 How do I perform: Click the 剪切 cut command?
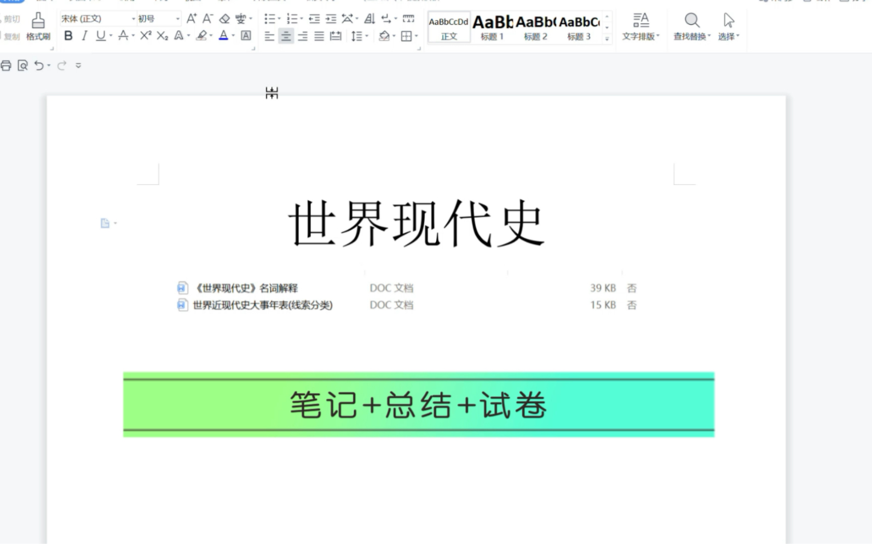point(11,19)
